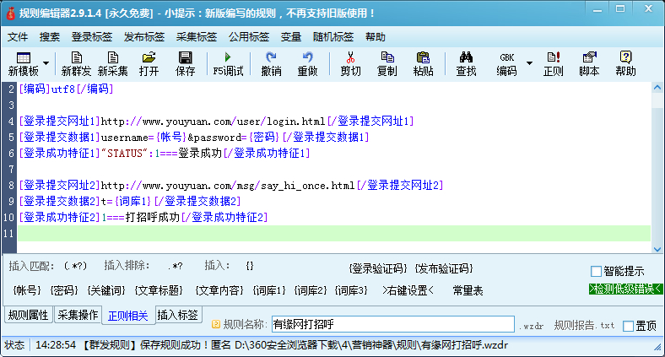This screenshot has height=357, width=665.
Task: Paste with the 粘贴 icon
Action: pyautogui.click(x=424, y=57)
